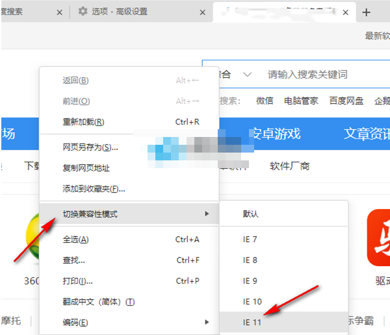The height and width of the screenshot is (335, 390).
Task: Expand the 编码(E) submenu
Action: coord(129,322)
